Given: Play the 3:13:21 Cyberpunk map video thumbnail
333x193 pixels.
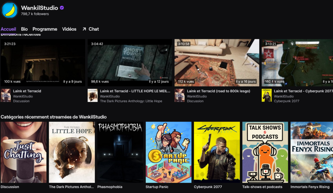Looking at the screenshot, I should click(297, 62).
